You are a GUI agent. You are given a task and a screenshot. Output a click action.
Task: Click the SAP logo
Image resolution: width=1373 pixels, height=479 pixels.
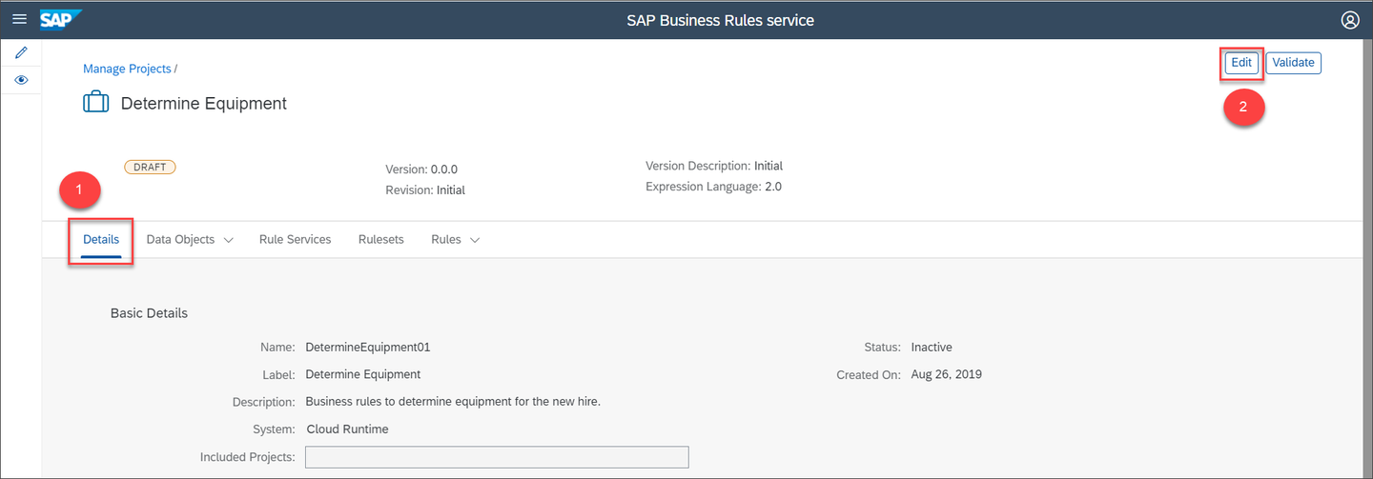point(61,19)
